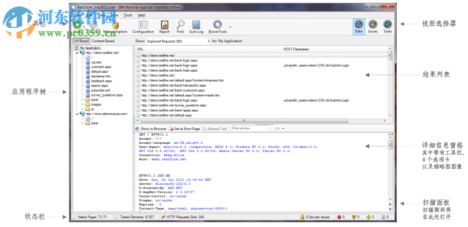
Task: Click the results list vertical scrollbar thumb
Action: (x=389, y=55)
